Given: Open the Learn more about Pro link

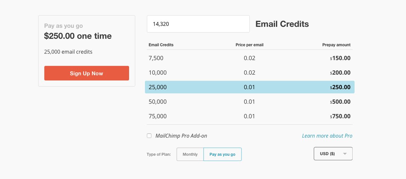Looking at the screenshot, I should [x=327, y=136].
